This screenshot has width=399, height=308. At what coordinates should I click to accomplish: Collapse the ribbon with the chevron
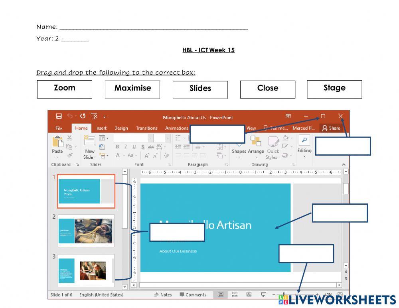[x=344, y=164]
